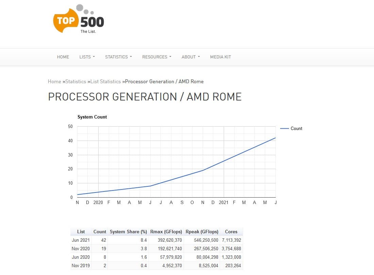Open the MEDIA KIT page
The width and height of the screenshot is (374, 275).
pyautogui.click(x=221, y=57)
